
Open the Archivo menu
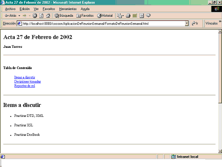pyautogui.click(x=10, y=9)
